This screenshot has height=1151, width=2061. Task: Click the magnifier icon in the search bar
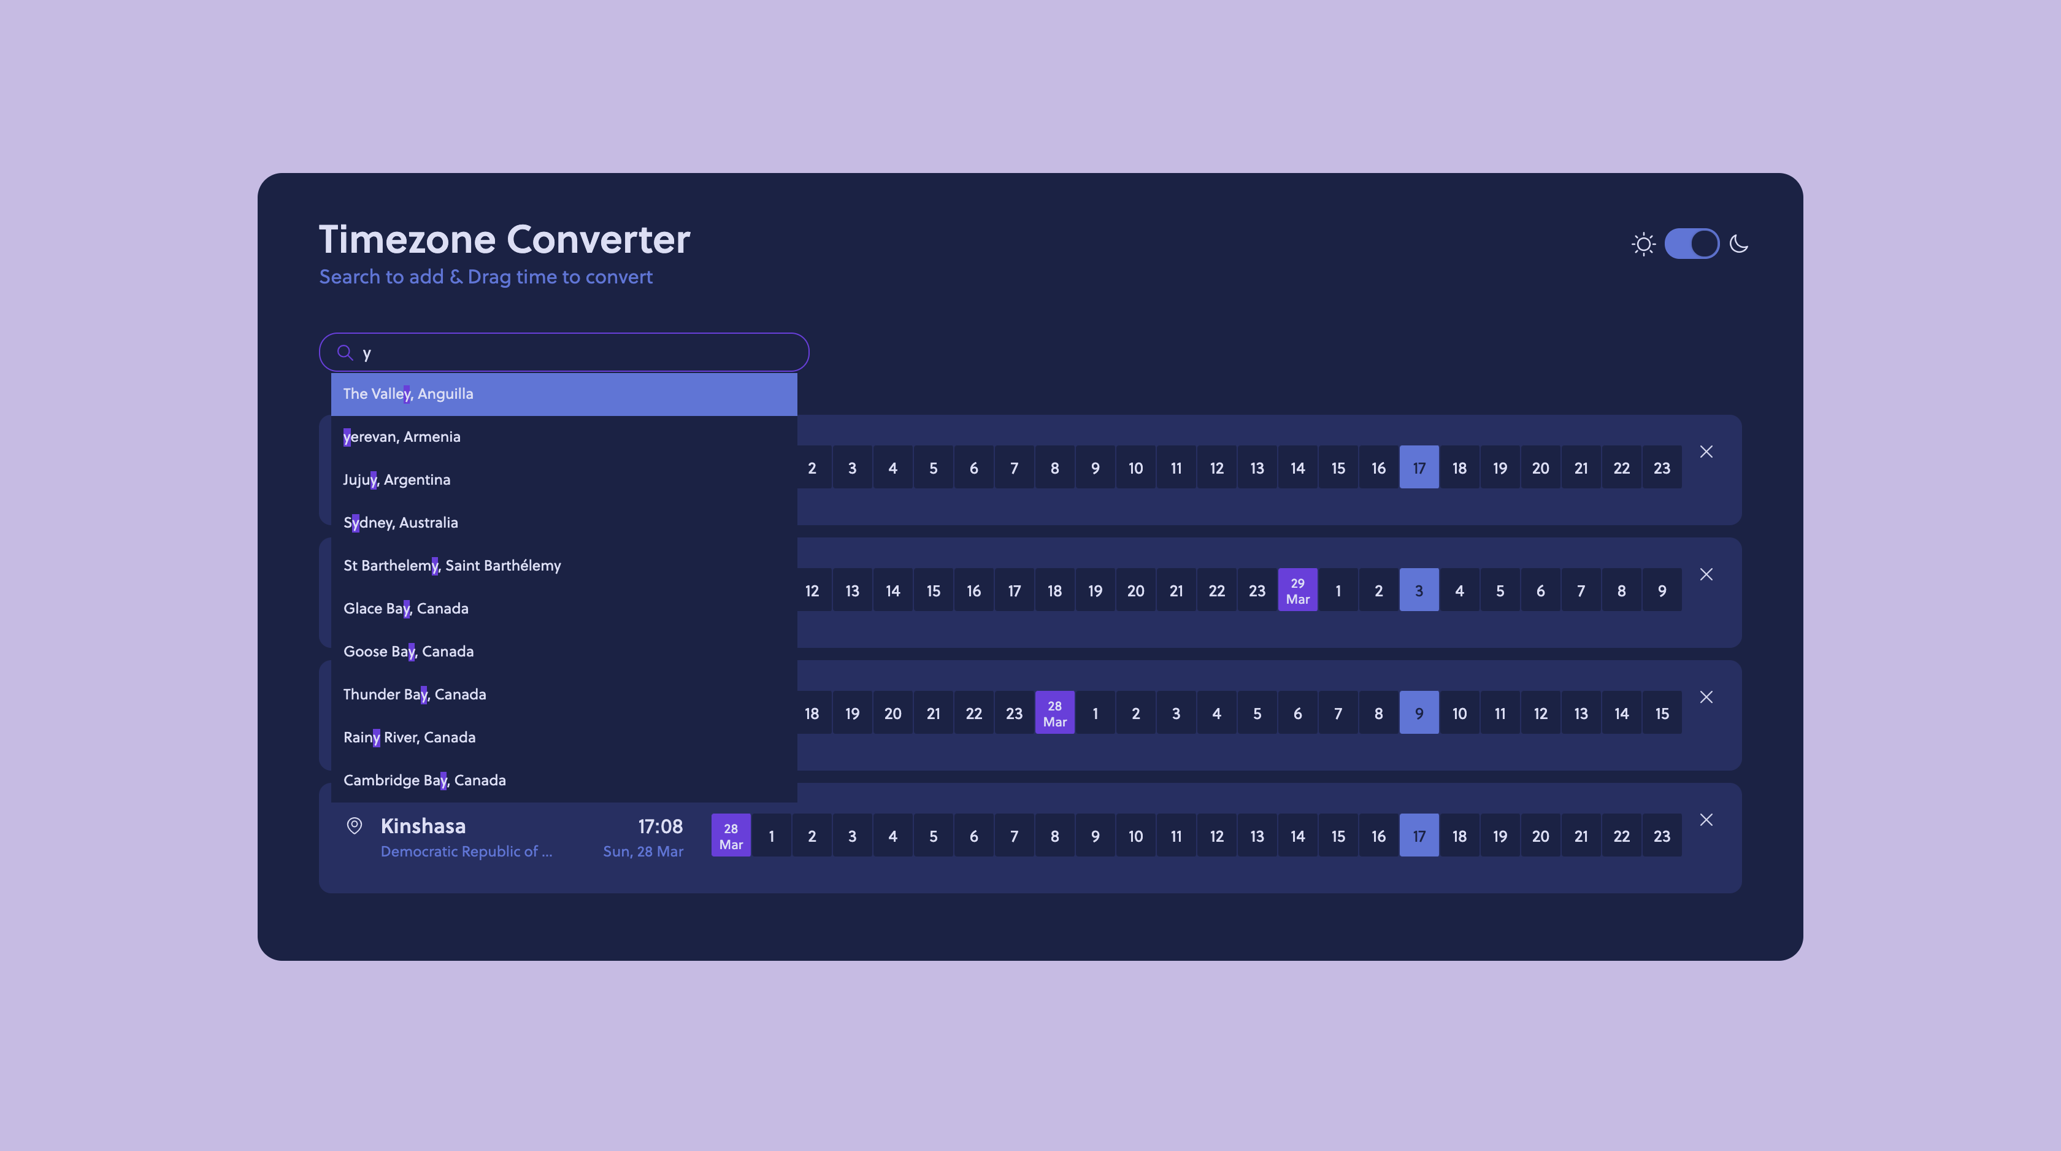345,352
